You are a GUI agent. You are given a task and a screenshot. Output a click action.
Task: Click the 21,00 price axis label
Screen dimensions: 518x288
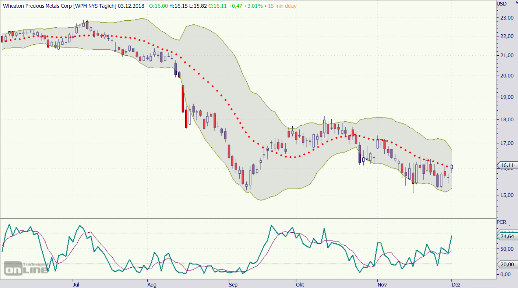click(x=507, y=55)
